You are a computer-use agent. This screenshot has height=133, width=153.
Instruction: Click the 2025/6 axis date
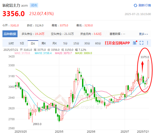91,131
